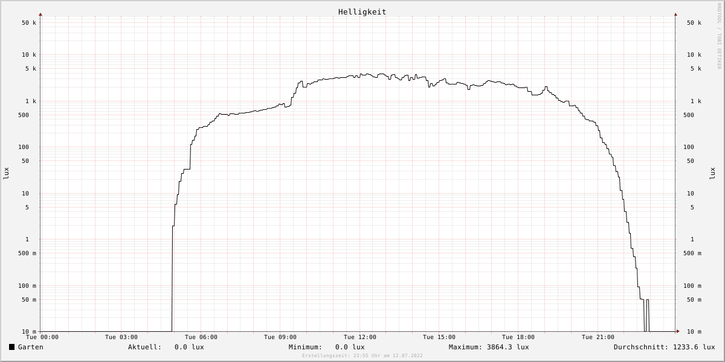Click the 100 m label on left axis
This screenshot has width=725, height=362.
click(x=27, y=286)
